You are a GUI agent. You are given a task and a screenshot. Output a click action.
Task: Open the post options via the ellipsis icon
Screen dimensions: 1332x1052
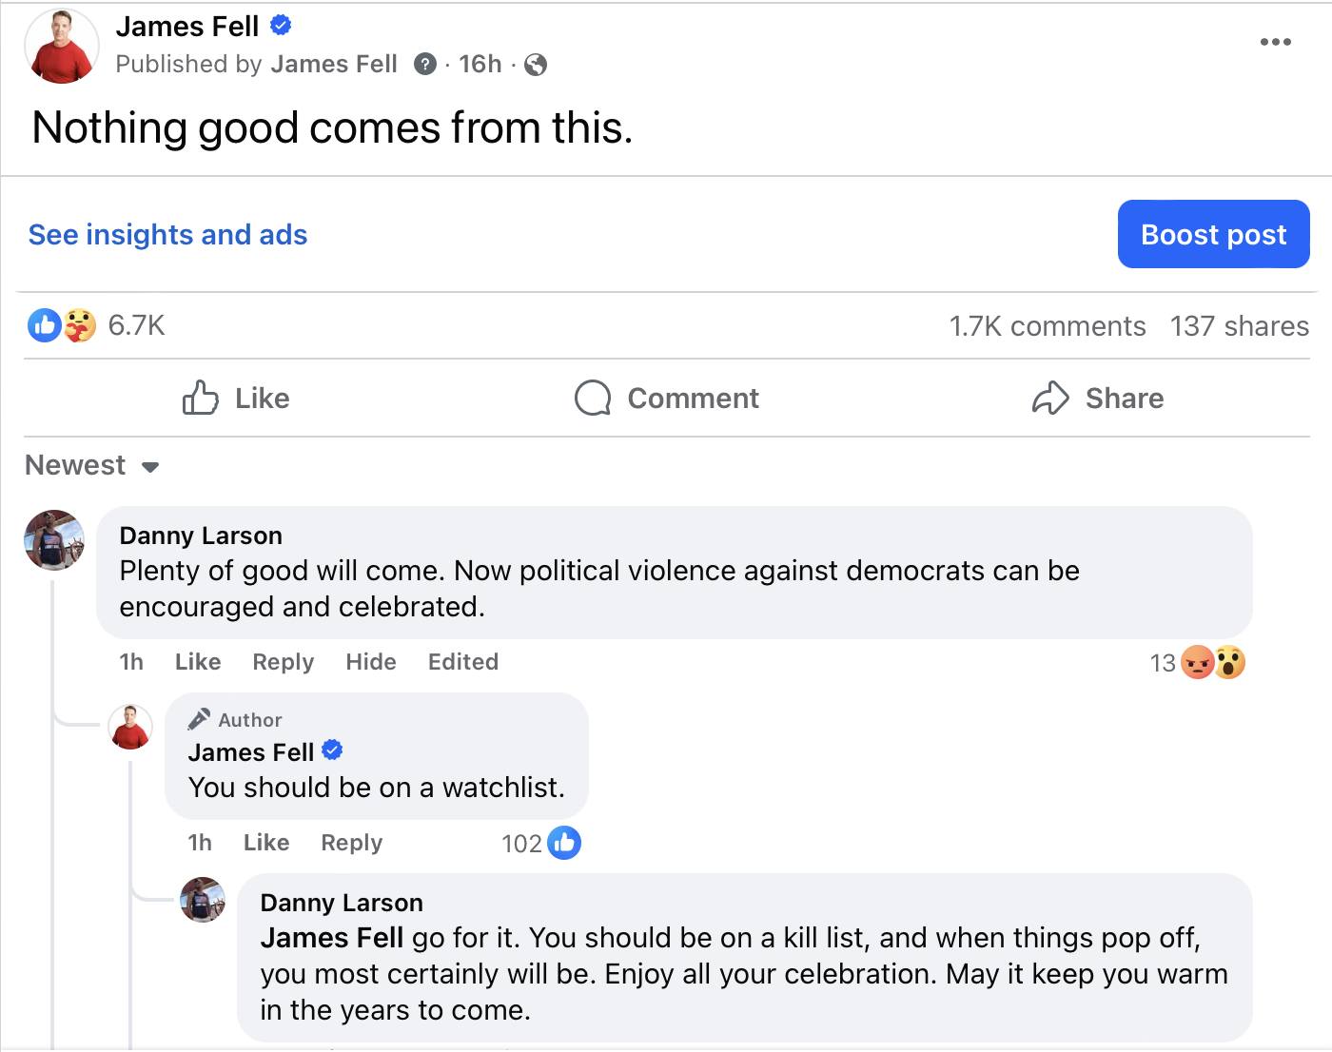(1275, 41)
